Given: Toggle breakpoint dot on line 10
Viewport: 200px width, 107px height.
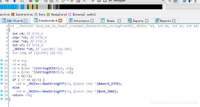Looking at the screenshot, I should coord(2,60).
